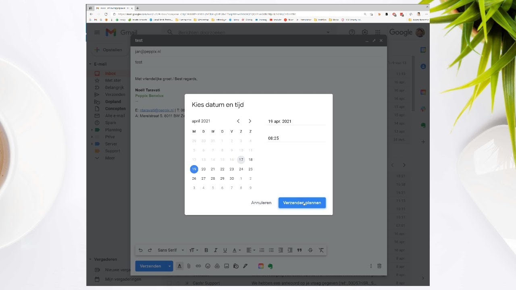Go to previous month in calendar
Viewport: 516px width, 290px height.
point(238,121)
